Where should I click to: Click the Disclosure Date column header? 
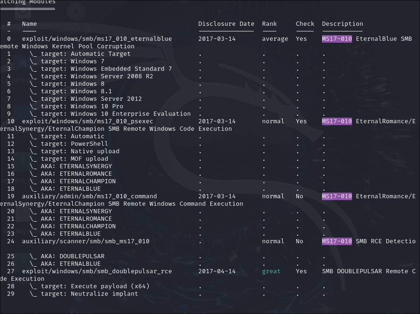(x=226, y=24)
